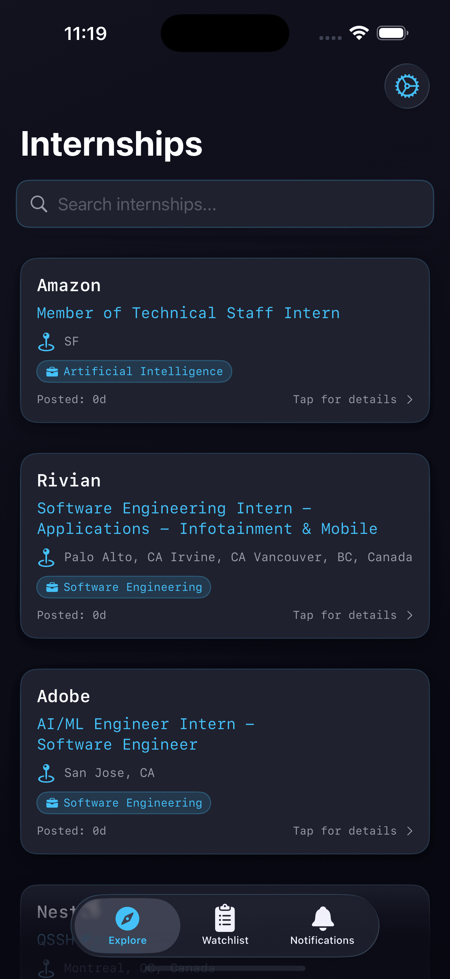Open the settings gear icon
The height and width of the screenshot is (979, 450).
(x=406, y=86)
